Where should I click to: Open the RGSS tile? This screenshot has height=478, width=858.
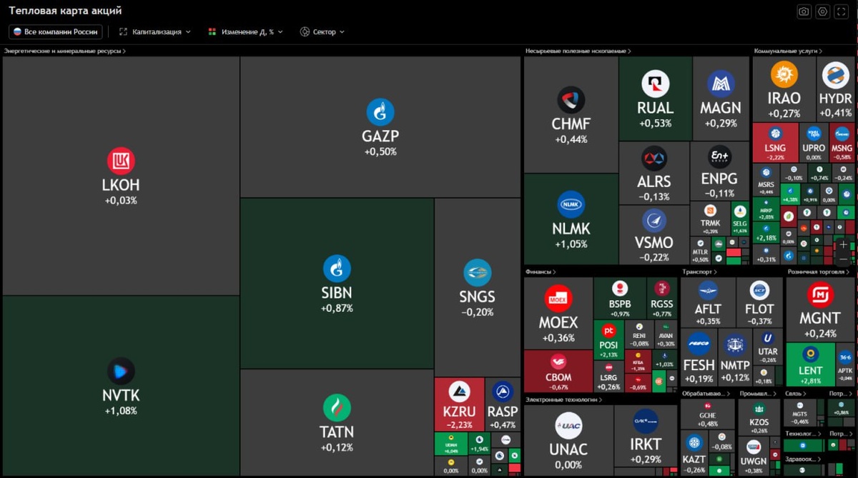pos(662,298)
